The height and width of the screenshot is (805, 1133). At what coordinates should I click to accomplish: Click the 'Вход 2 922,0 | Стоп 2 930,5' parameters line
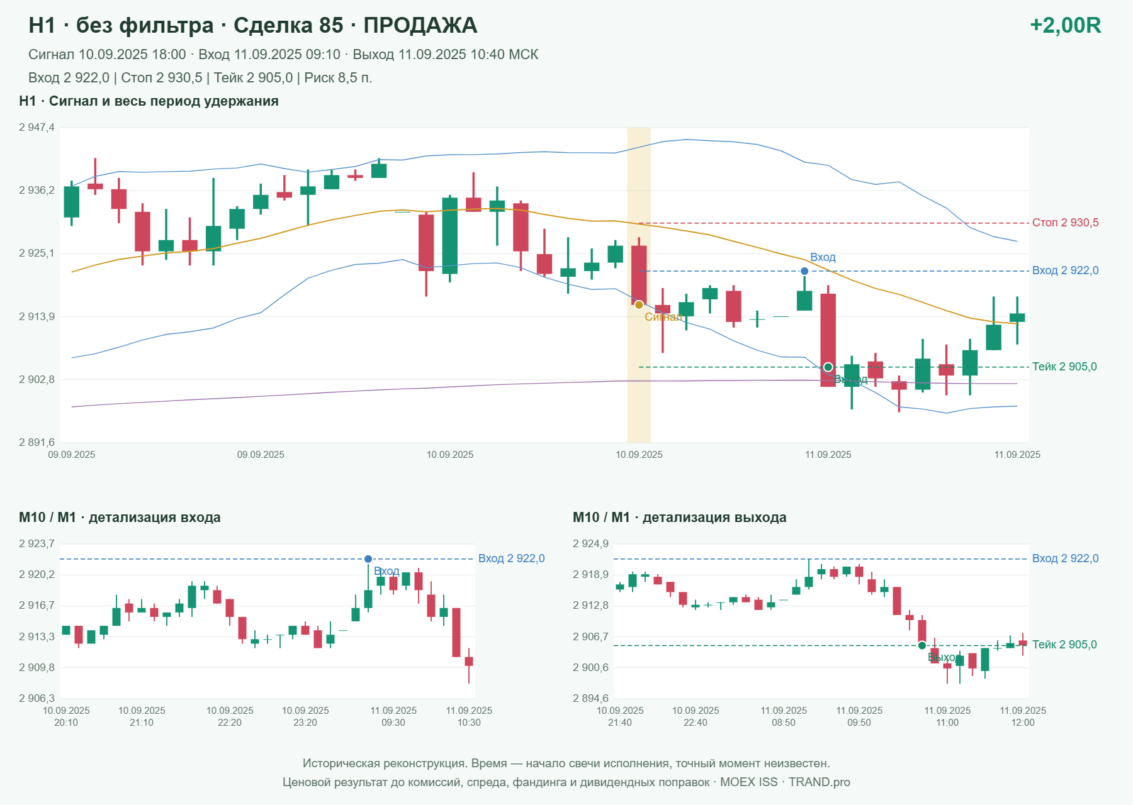click(200, 78)
